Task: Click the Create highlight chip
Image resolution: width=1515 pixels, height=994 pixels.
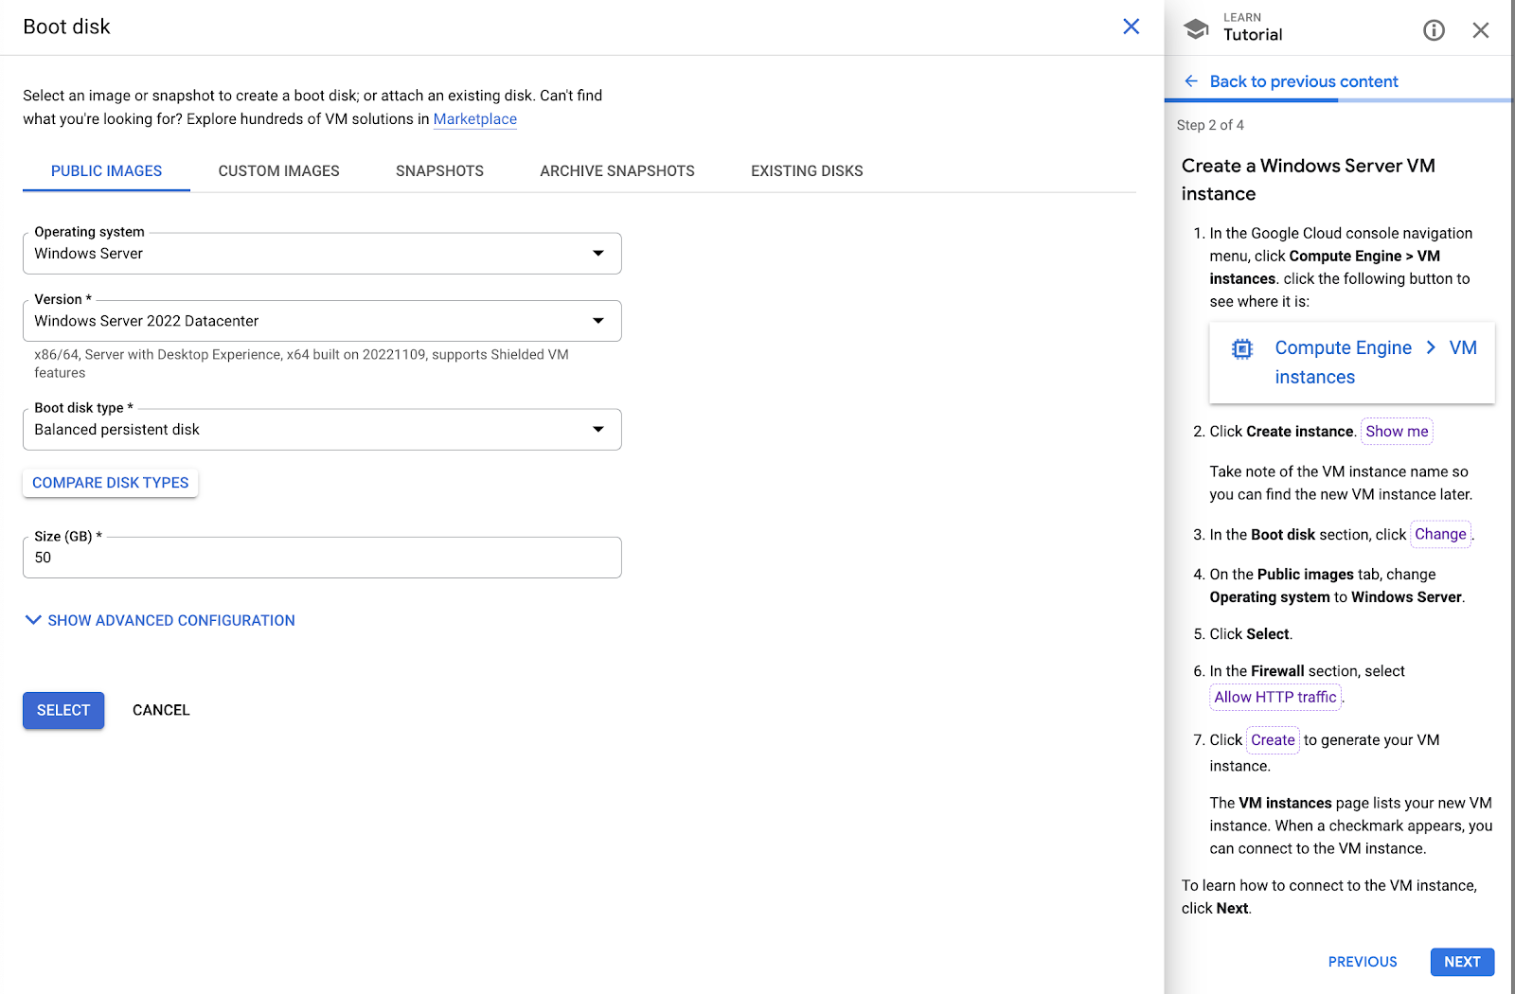Action: click(1273, 740)
